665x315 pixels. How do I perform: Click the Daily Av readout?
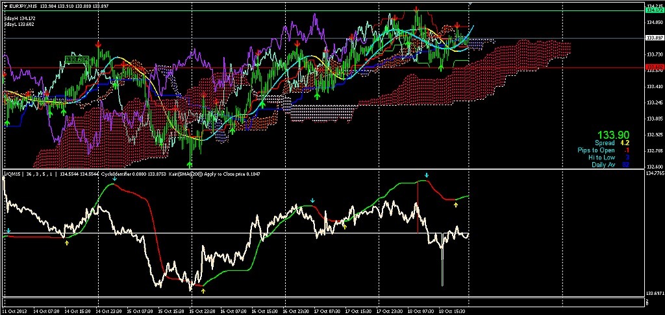pos(610,165)
